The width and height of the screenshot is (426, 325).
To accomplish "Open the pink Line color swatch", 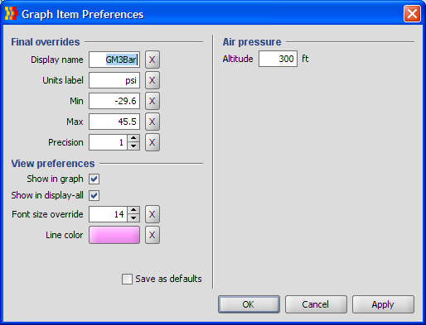I will point(114,235).
